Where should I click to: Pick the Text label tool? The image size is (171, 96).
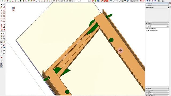(x=4, y=36)
